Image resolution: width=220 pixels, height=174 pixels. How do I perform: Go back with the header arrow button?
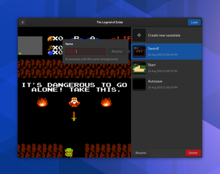point(23,22)
